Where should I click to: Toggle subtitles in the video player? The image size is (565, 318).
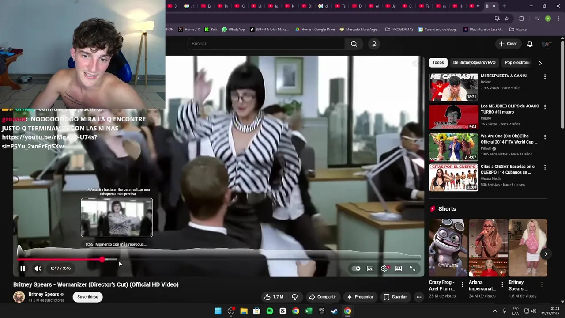370,269
